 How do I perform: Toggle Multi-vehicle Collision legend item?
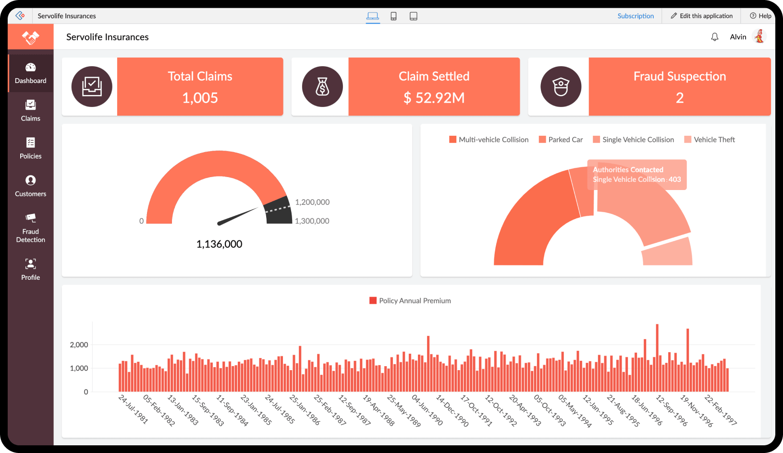(489, 140)
